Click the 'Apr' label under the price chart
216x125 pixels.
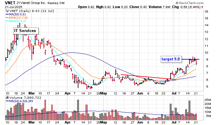[68, 93]
